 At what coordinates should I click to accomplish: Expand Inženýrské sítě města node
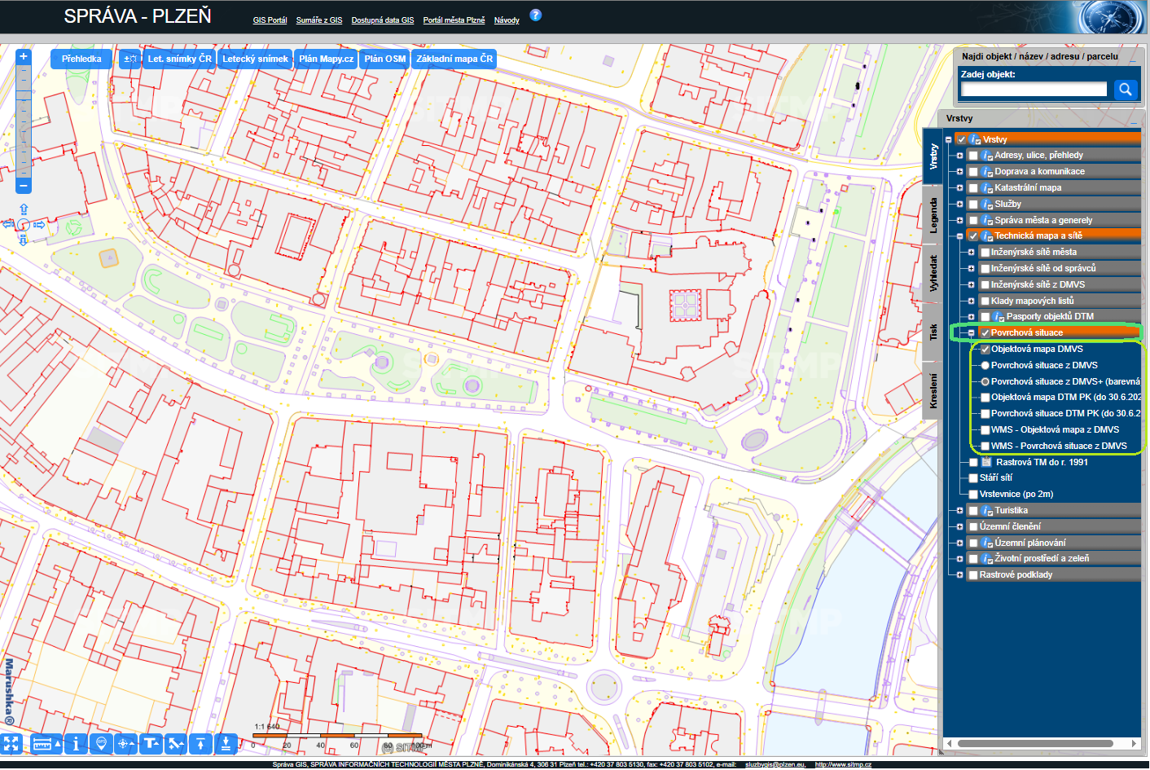(x=971, y=252)
